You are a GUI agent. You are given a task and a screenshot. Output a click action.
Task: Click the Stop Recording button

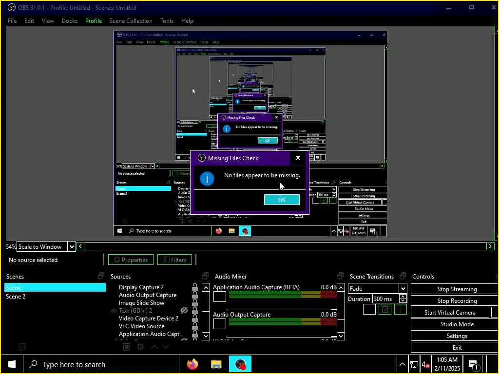(455, 300)
